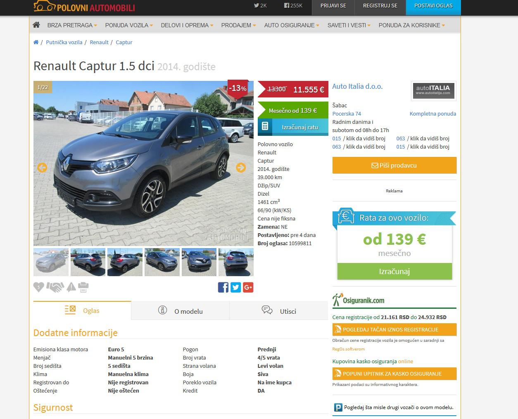The width and height of the screenshot is (518, 419).
Task: Click the mileage 39.000 km
Action: [x=270, y=177]
